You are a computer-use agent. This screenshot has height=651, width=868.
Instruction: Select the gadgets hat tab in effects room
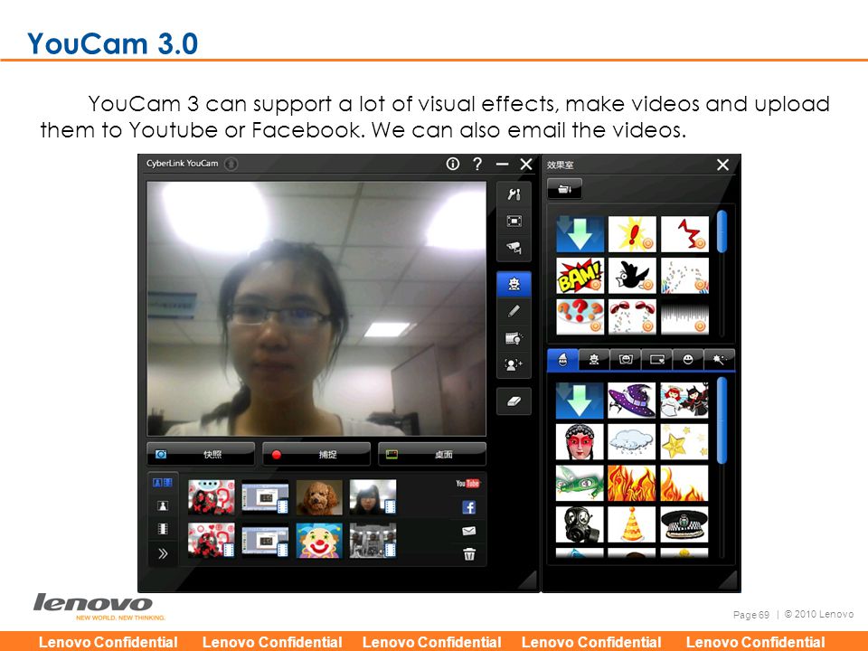(562, 361)
